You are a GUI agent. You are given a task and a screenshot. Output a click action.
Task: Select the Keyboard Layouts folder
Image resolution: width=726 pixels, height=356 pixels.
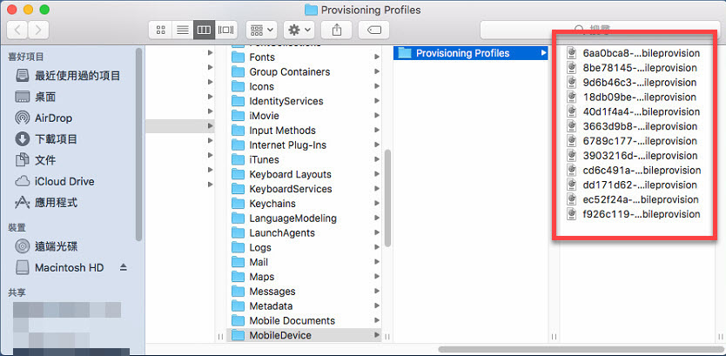306,175
